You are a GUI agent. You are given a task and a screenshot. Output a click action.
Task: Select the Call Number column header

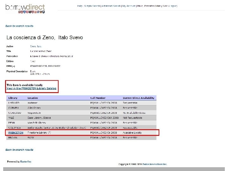click(98, 98)
